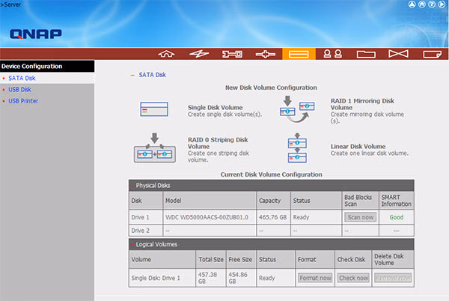The width and height of the screenshot is (449, 301).
Task: Open SATA Disk in sidebar
Action: pos(22,78)
